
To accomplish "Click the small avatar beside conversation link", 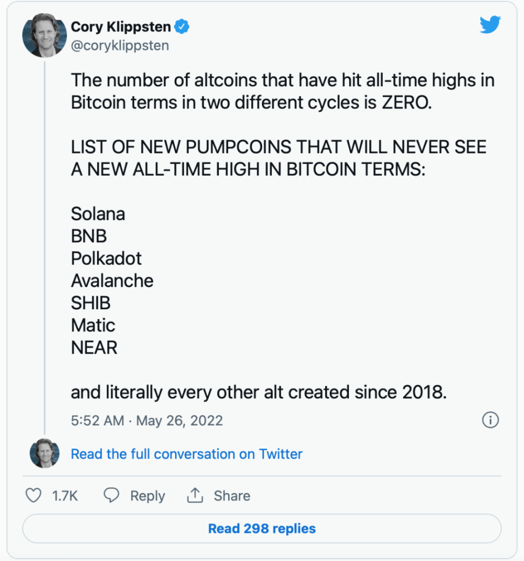I will coord(44,453).
